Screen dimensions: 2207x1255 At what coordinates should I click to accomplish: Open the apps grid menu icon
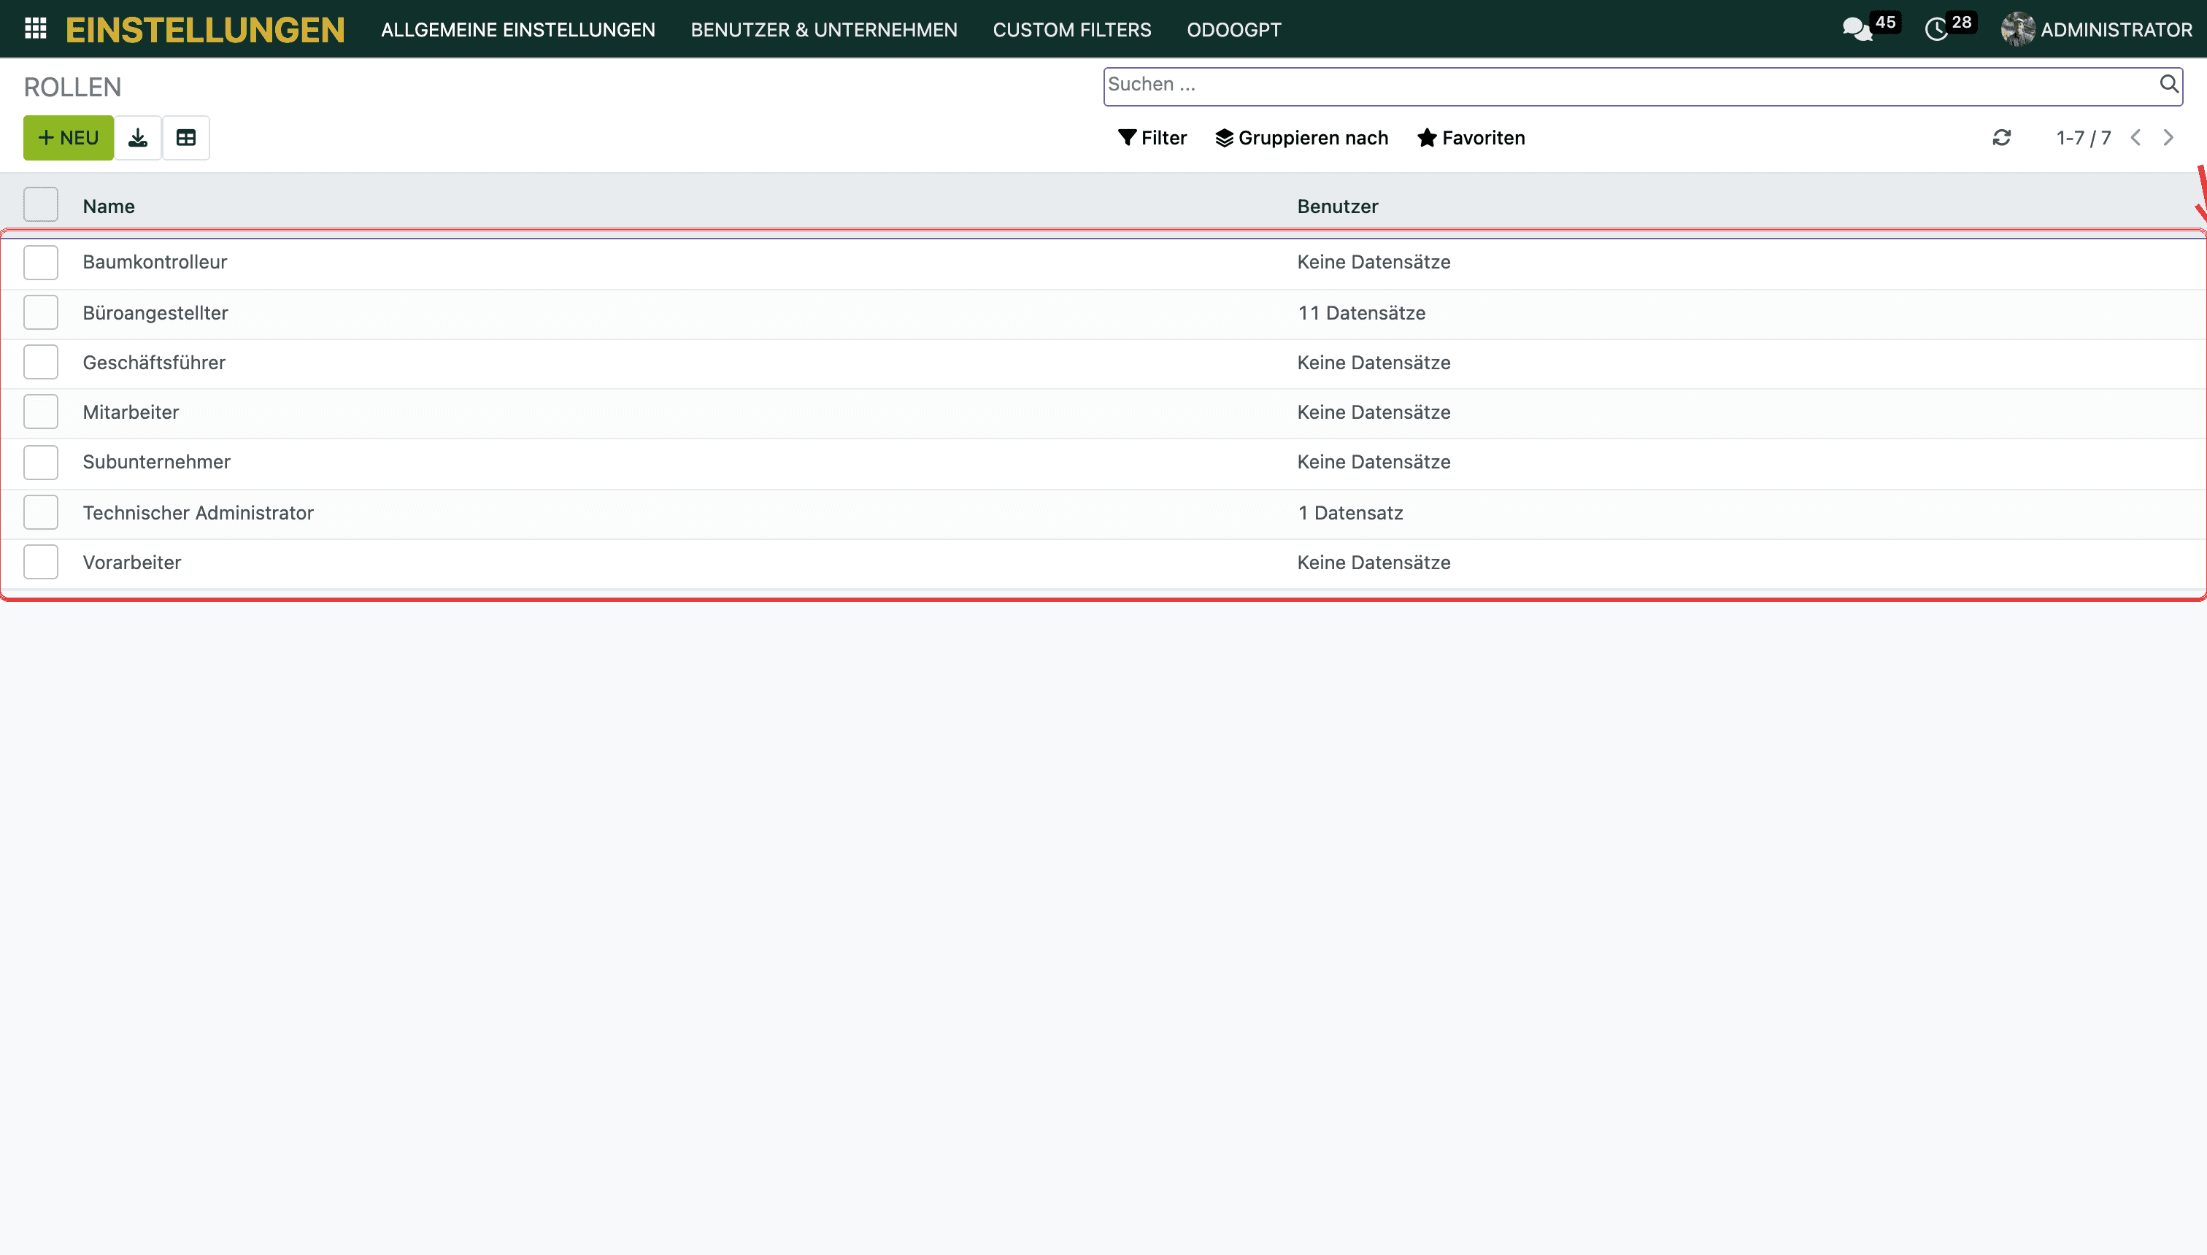35,29
